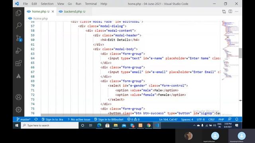Image resolution: width=255 pixels, height=143 pixels.
Task: Click line number 70 in gutter
Action: (33, 86)
